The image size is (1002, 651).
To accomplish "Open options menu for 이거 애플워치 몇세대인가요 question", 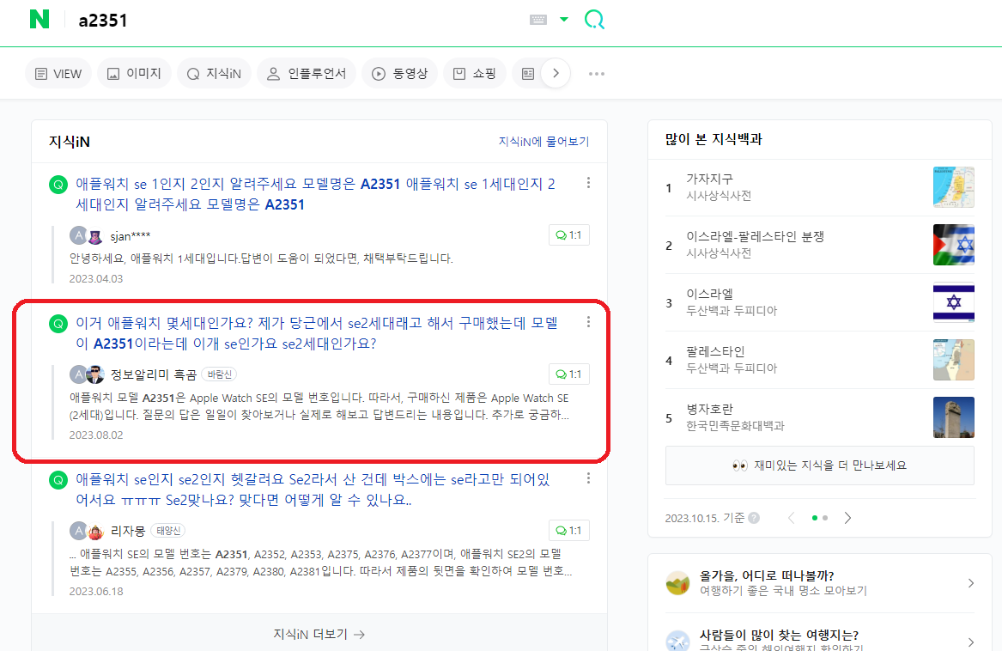I will point(588,322).
